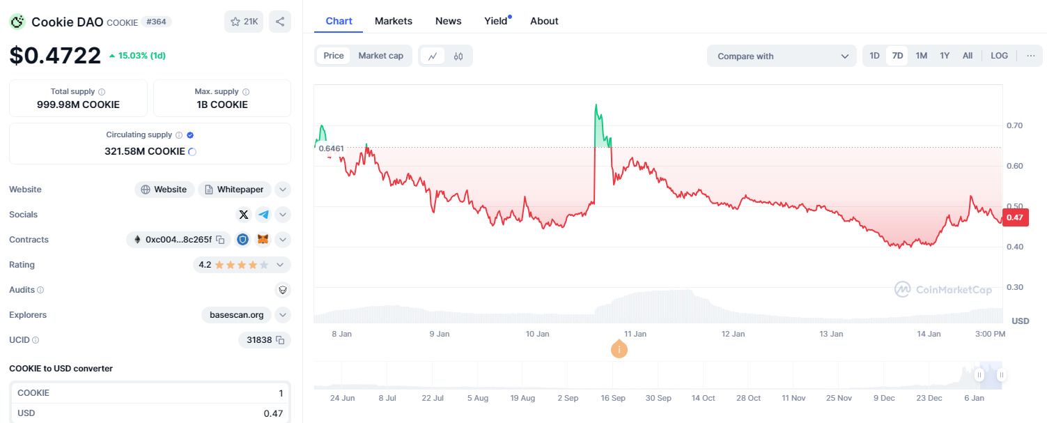Viewport: 1047px width, 423px height.
Task: Click the audits shield icon
Action: coord(283,289)
